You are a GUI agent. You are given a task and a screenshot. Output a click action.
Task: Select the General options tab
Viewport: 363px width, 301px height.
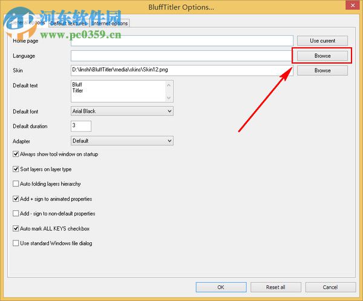(x=27, y=22)
